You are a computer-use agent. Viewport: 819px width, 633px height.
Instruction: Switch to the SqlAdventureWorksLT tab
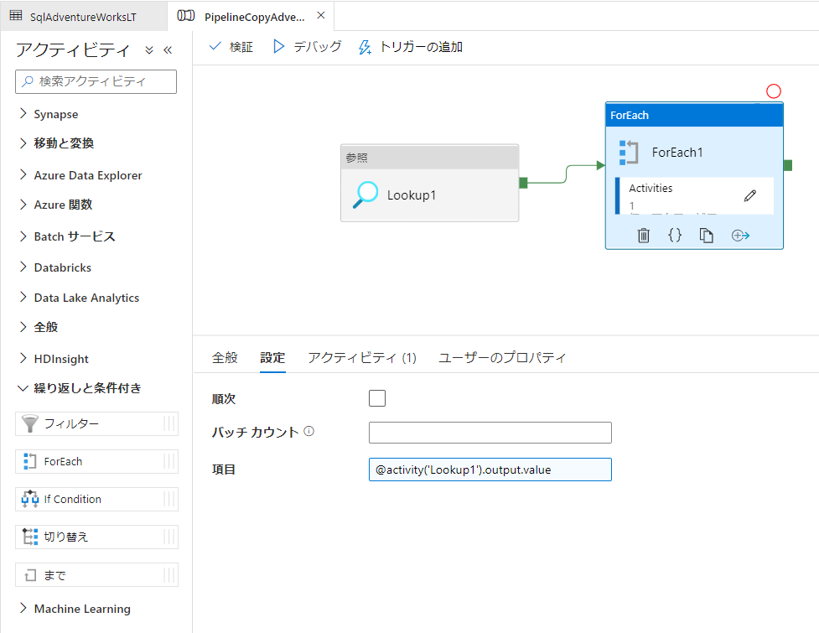[x=84, y=16]
